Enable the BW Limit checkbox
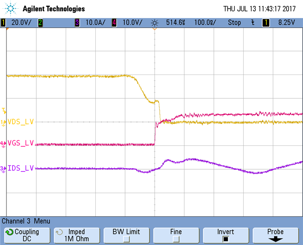Screen dimensions: 303x245 126,239
